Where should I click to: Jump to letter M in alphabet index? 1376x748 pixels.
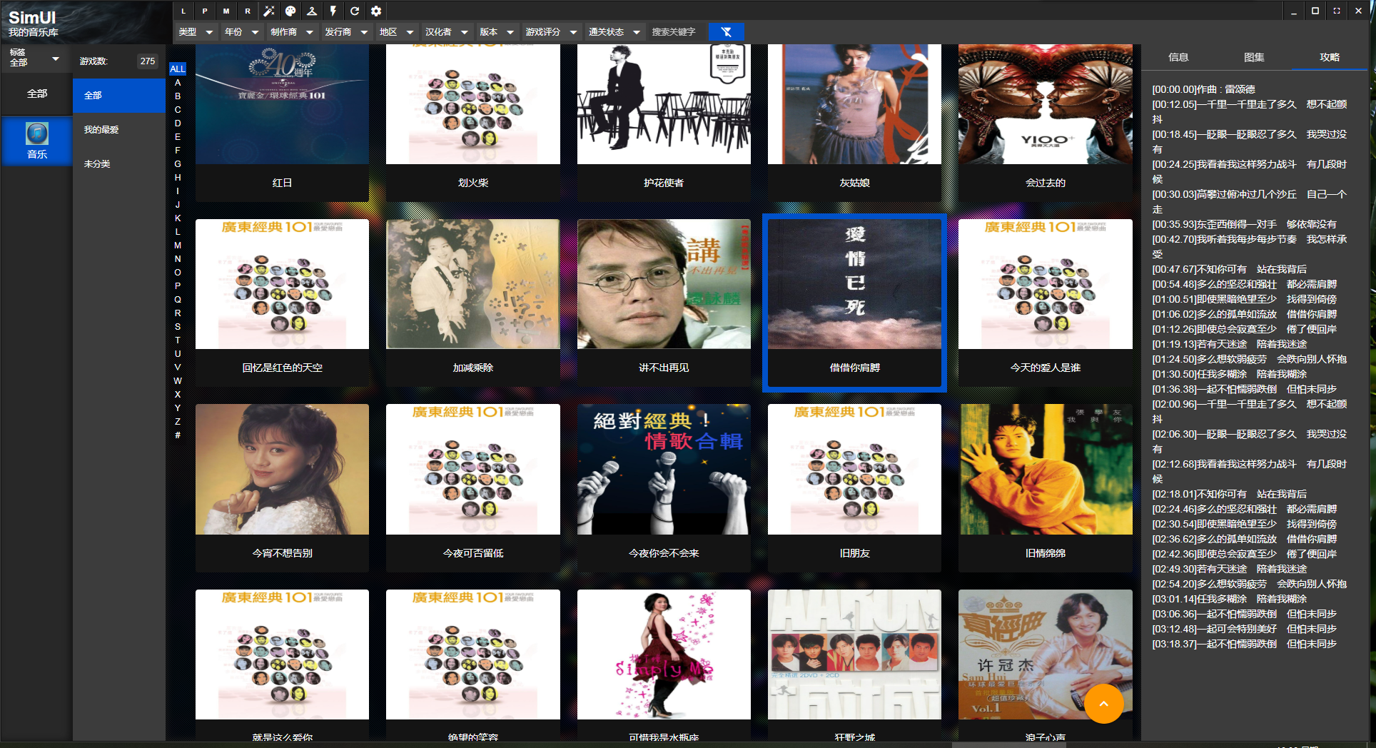(x=178, y=246)
